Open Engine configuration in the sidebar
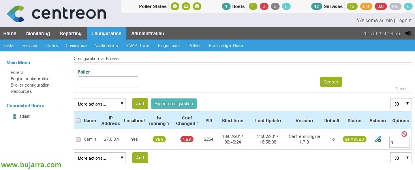The width and height of the screenshot is (415, 170). (30, 79)
